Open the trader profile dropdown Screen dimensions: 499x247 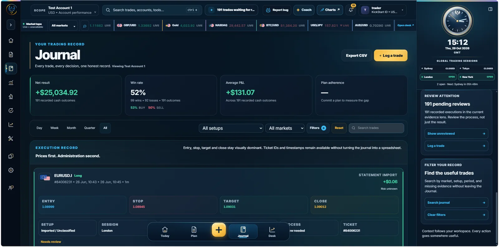tap(383, 10)
